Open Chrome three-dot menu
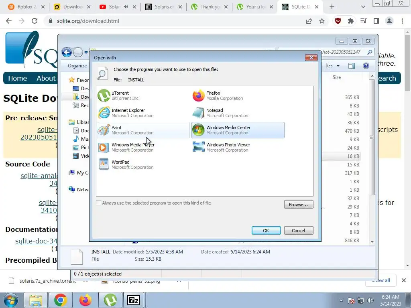 pos(402,21)
